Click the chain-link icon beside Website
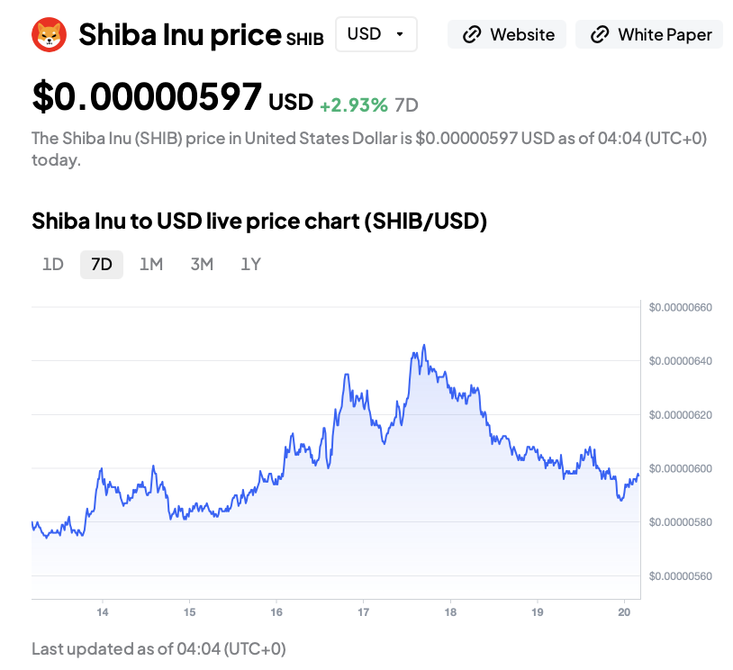 (471, 35)
